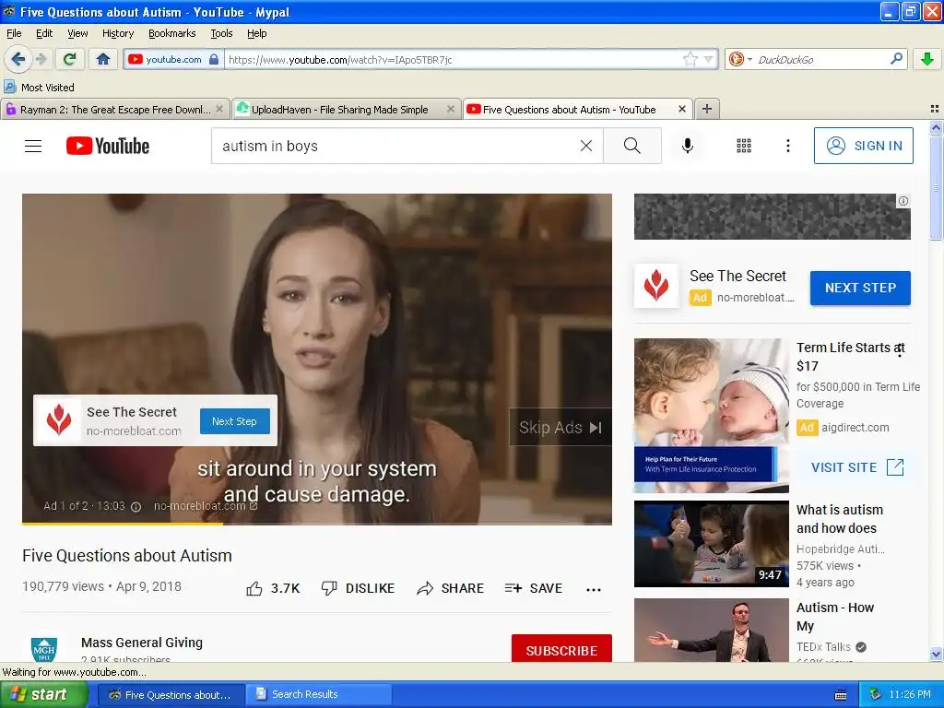Image resolution: width=944 pixels, height=708 pixels.
Task: Click the yellow ad progress bar
Action: 123,524
